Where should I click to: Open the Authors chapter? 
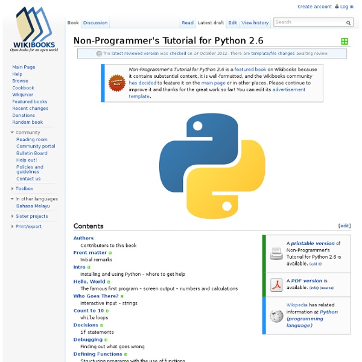(x=83, y=238)
